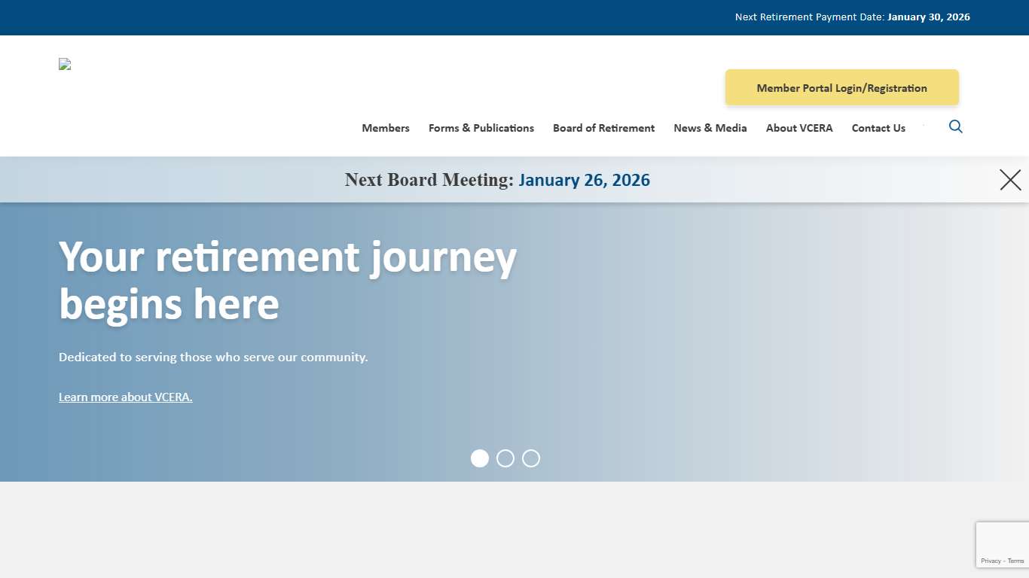The image size is (1029, 578).
Task: Click Member Portal Login/Registration
Action: coord(841,87)
